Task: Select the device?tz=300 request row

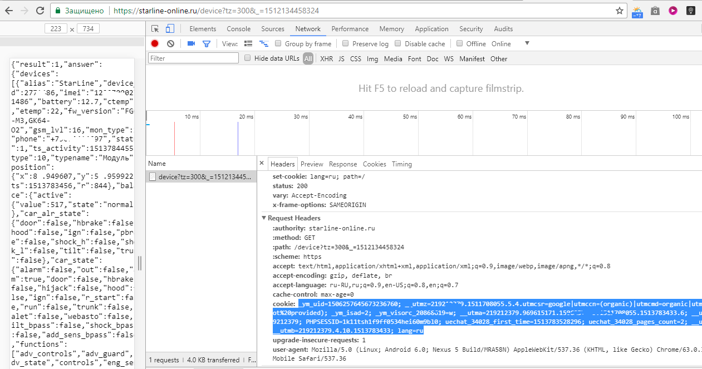Action: [202, 177]
